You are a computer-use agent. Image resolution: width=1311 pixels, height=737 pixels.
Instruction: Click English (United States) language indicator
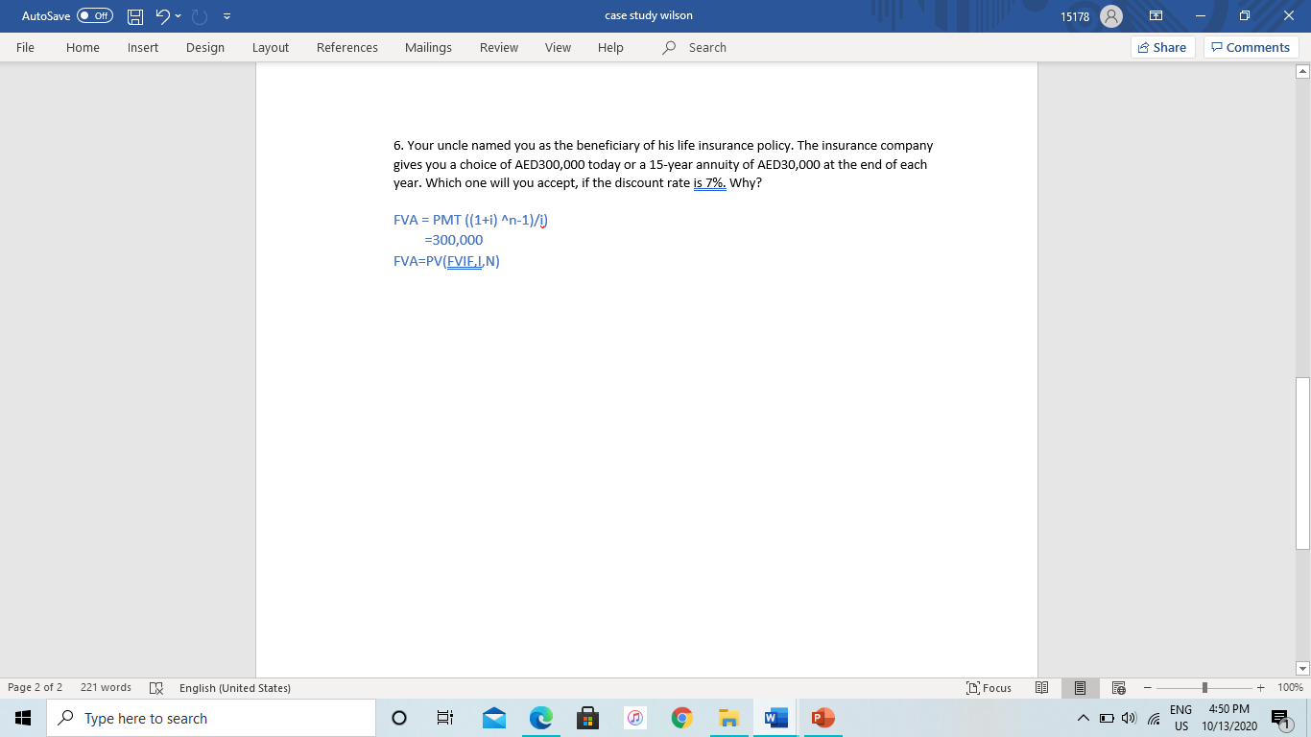[x=235, y=687]
